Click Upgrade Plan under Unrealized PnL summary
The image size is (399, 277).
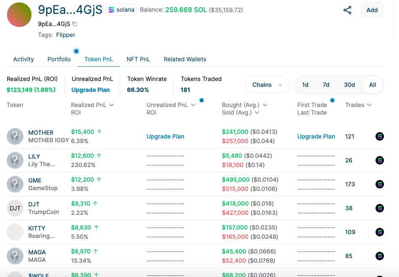(x=91, y=90)
